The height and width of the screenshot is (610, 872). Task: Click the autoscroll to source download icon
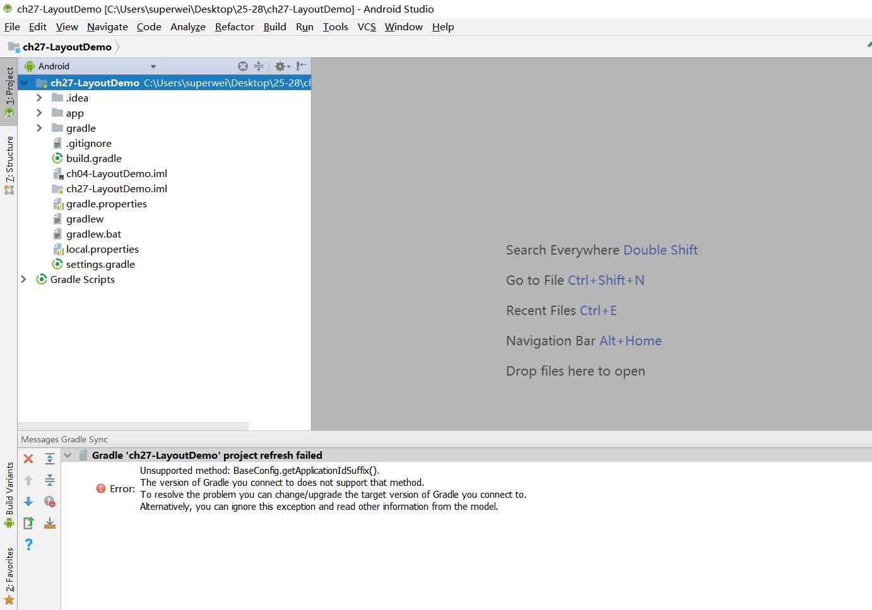[x=50, y=523]
